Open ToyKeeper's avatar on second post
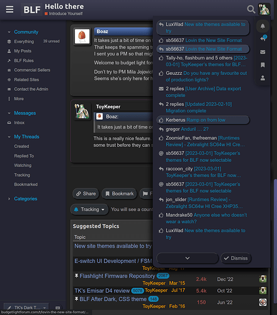Viewport: 277px width, 315px height. pos(82,112)
